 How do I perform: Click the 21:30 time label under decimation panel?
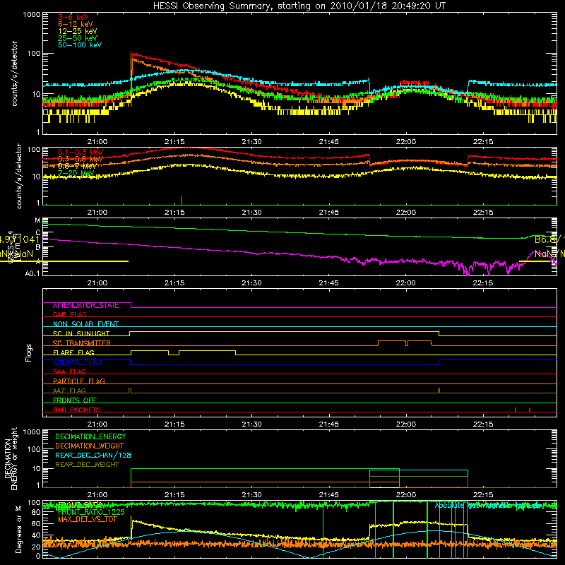[x=251, y=495]
